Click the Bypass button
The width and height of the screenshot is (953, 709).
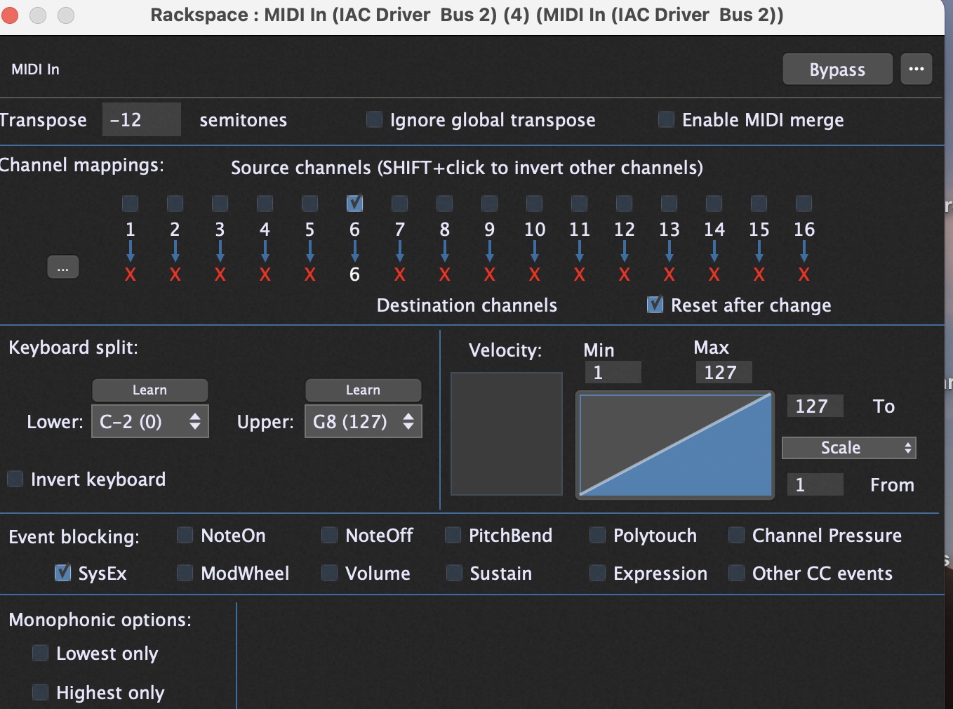click(837, 69)
